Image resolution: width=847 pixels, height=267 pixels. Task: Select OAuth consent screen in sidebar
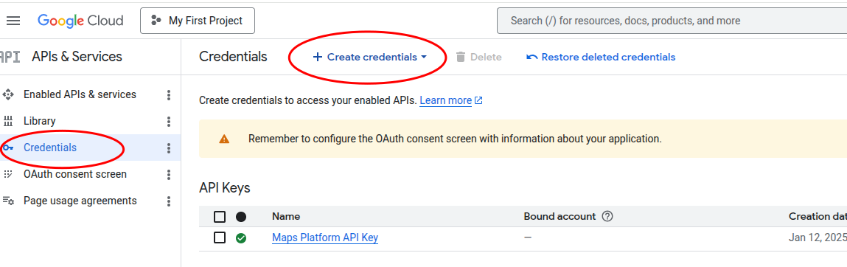click(75, 174)
